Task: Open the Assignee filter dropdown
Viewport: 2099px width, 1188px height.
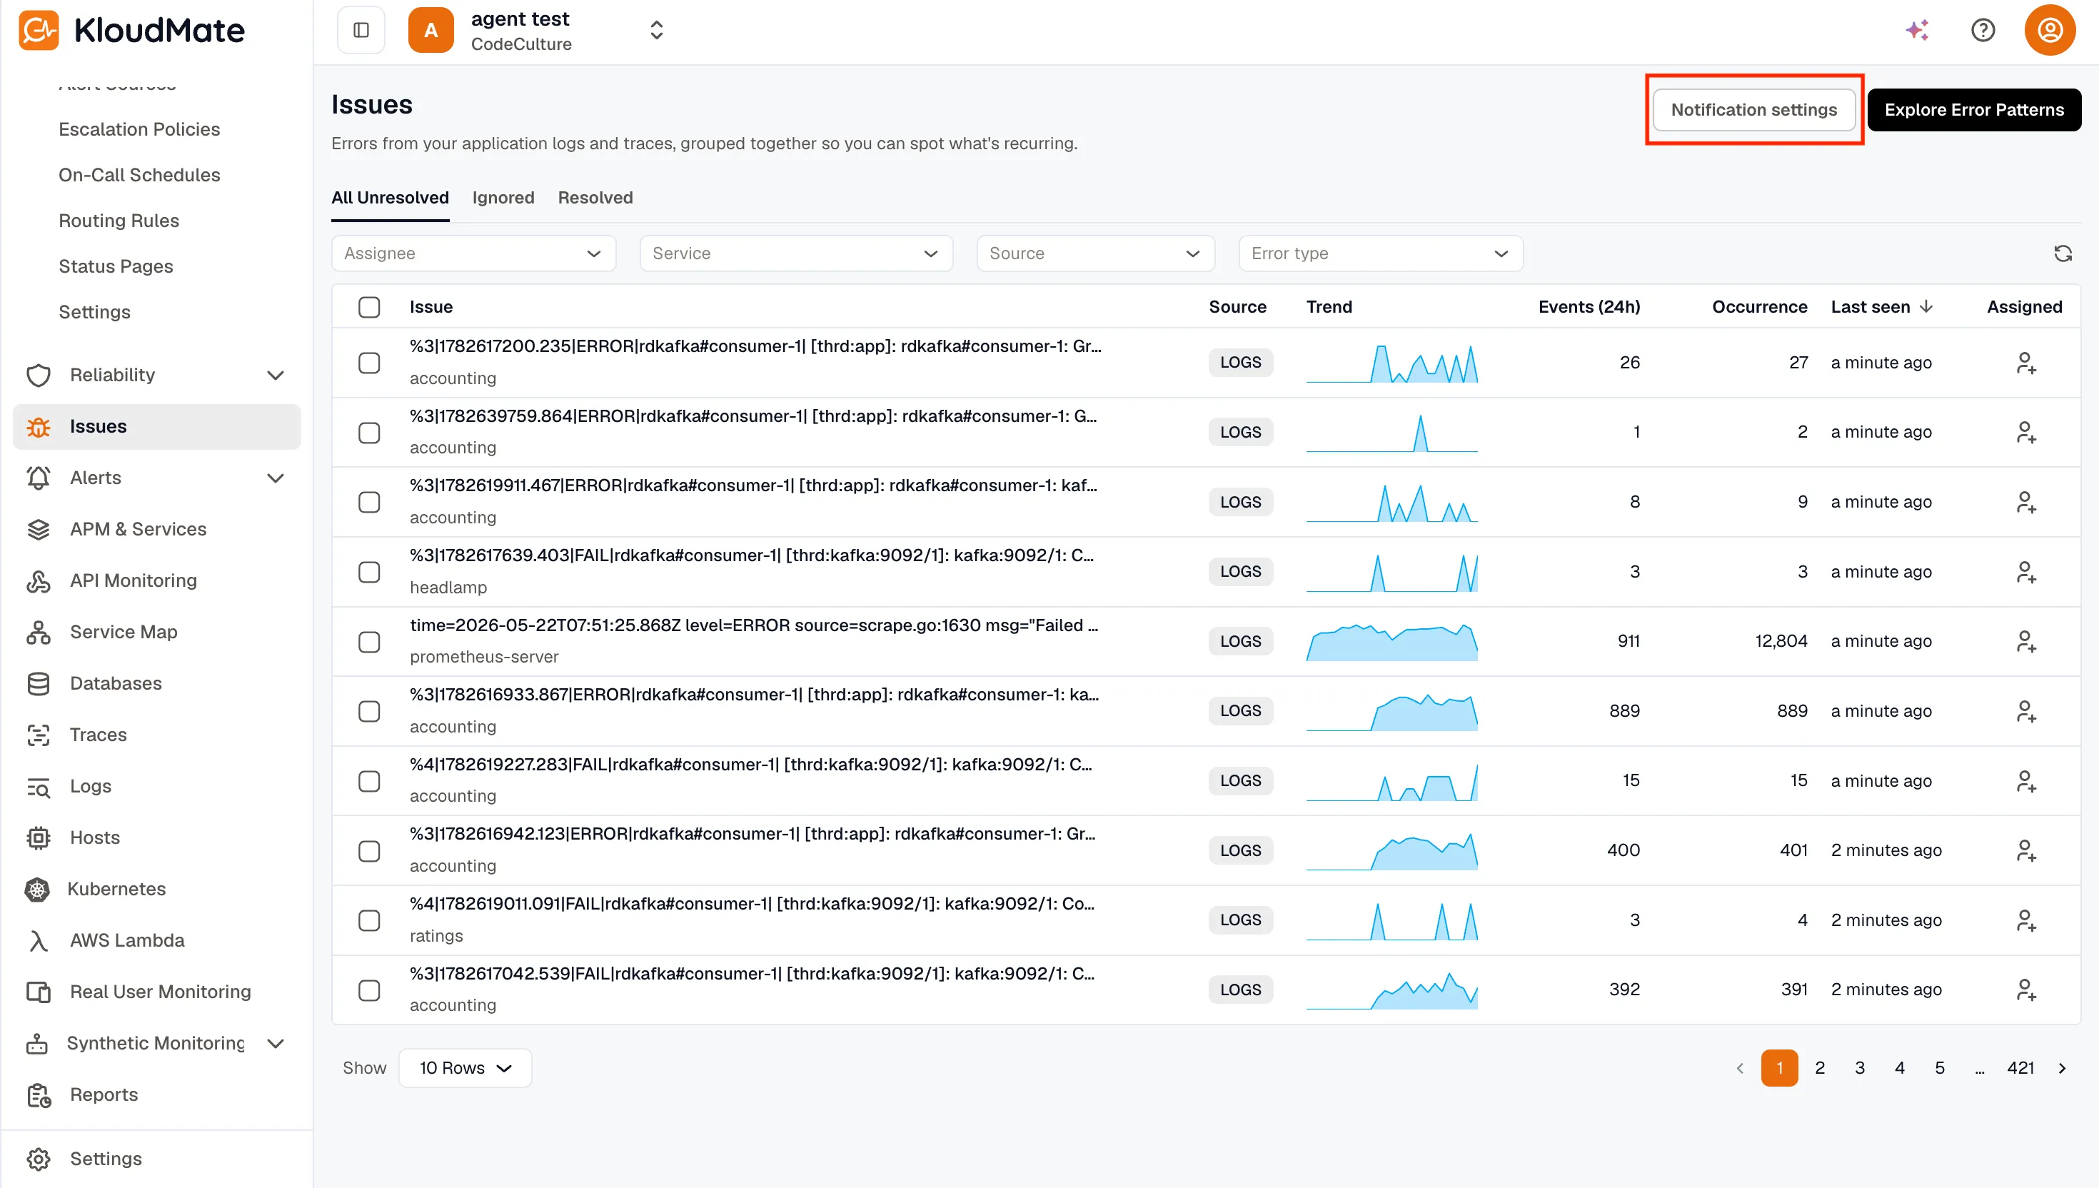Action: (x=473, y=253)
